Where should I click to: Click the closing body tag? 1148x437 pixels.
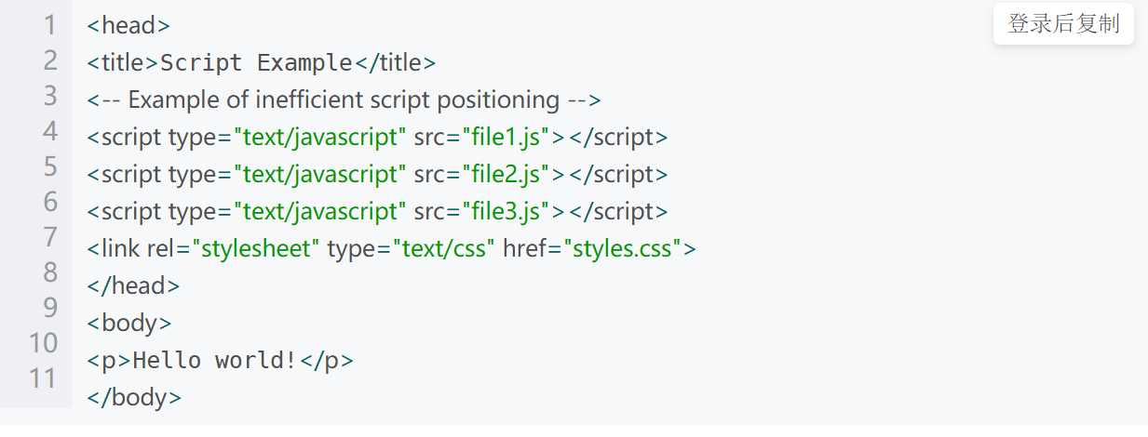pos(134,397)
